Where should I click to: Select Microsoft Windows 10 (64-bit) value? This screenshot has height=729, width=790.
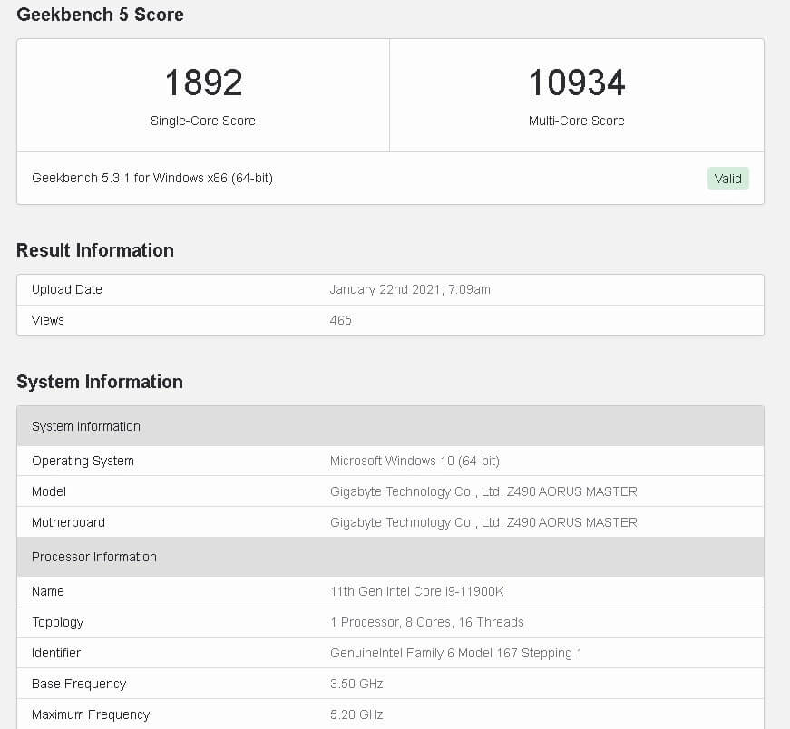coord(415,461)
